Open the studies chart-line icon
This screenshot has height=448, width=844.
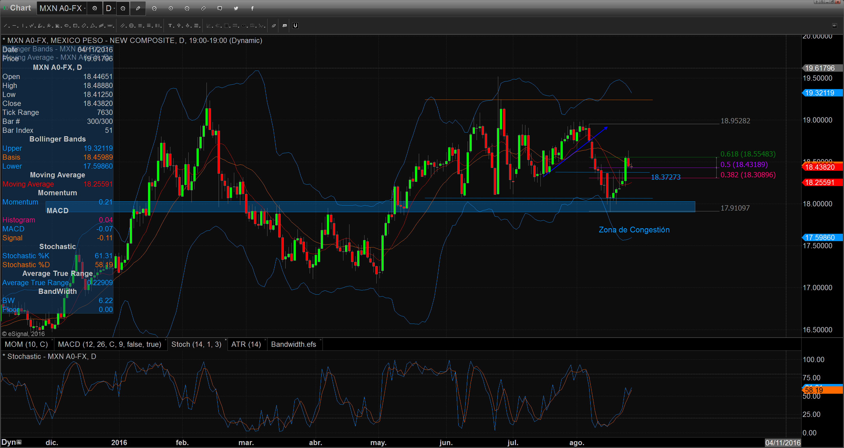[154, 8]
